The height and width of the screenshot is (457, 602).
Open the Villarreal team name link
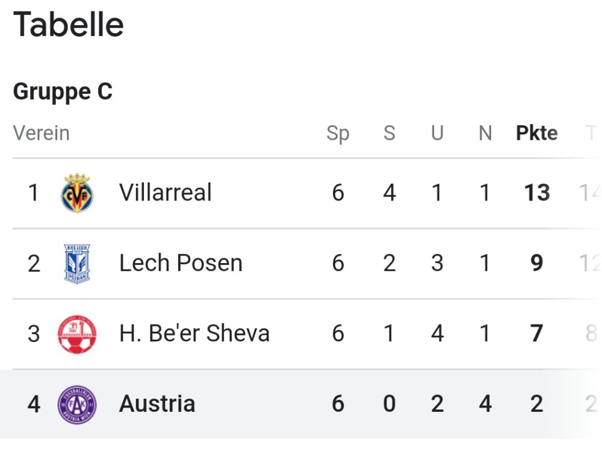[166, 193]
